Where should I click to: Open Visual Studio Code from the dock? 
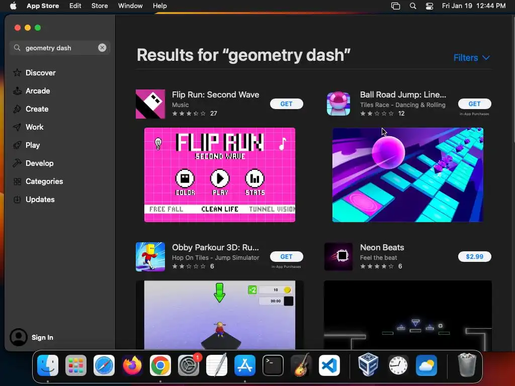coord(329,365)
